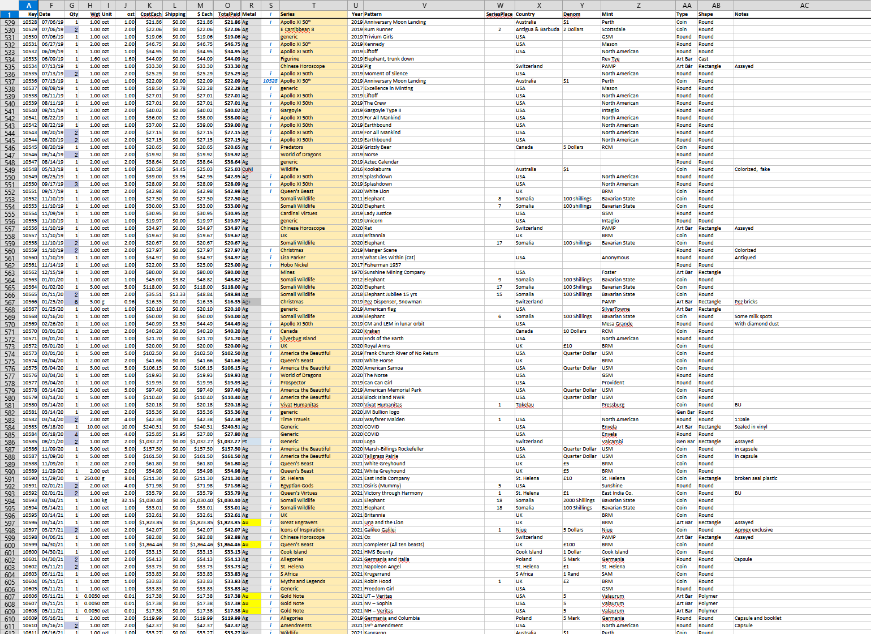Viewport: 871px width, 634px height.
Task: Click the 'Anonymous' mint cell
Action: (x=638, y=258)
